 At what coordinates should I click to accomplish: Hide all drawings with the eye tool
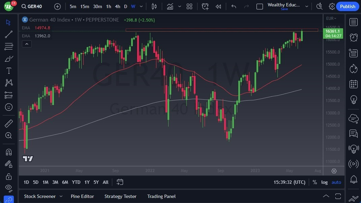[x=8, y=188]
